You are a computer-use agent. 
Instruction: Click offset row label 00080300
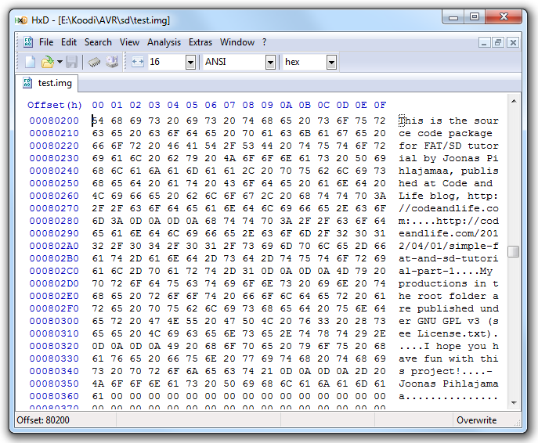pos(54,321)
